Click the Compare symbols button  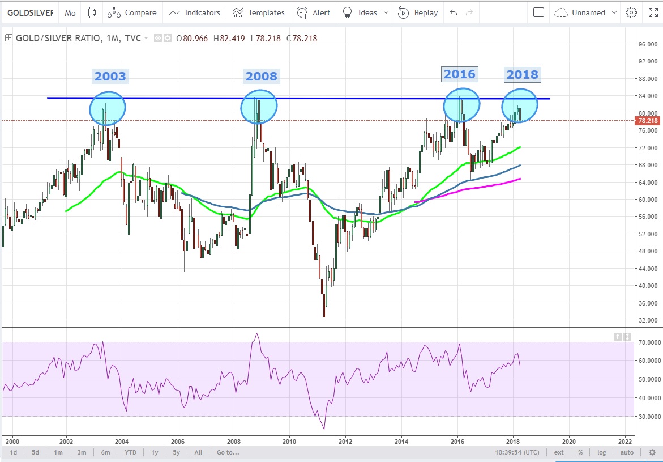click(x=132, y=12)
